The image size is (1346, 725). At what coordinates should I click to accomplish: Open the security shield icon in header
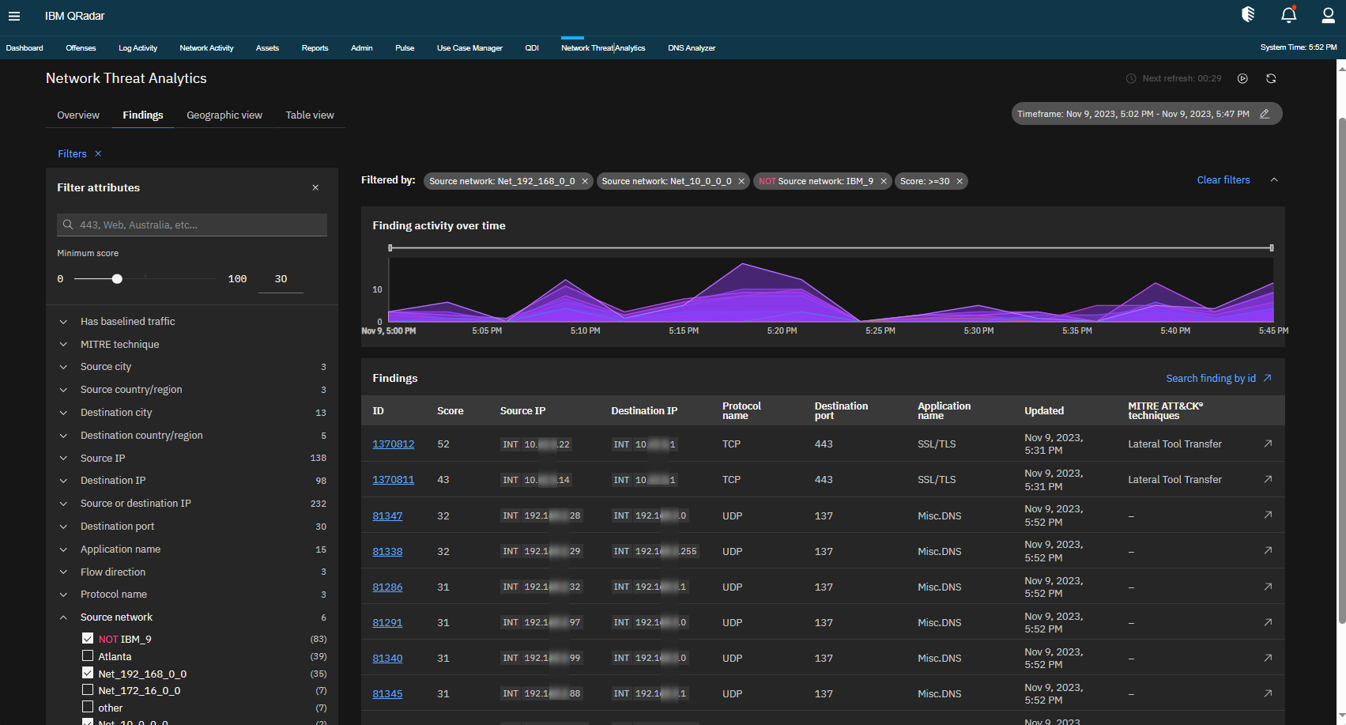coord(1248,14)
